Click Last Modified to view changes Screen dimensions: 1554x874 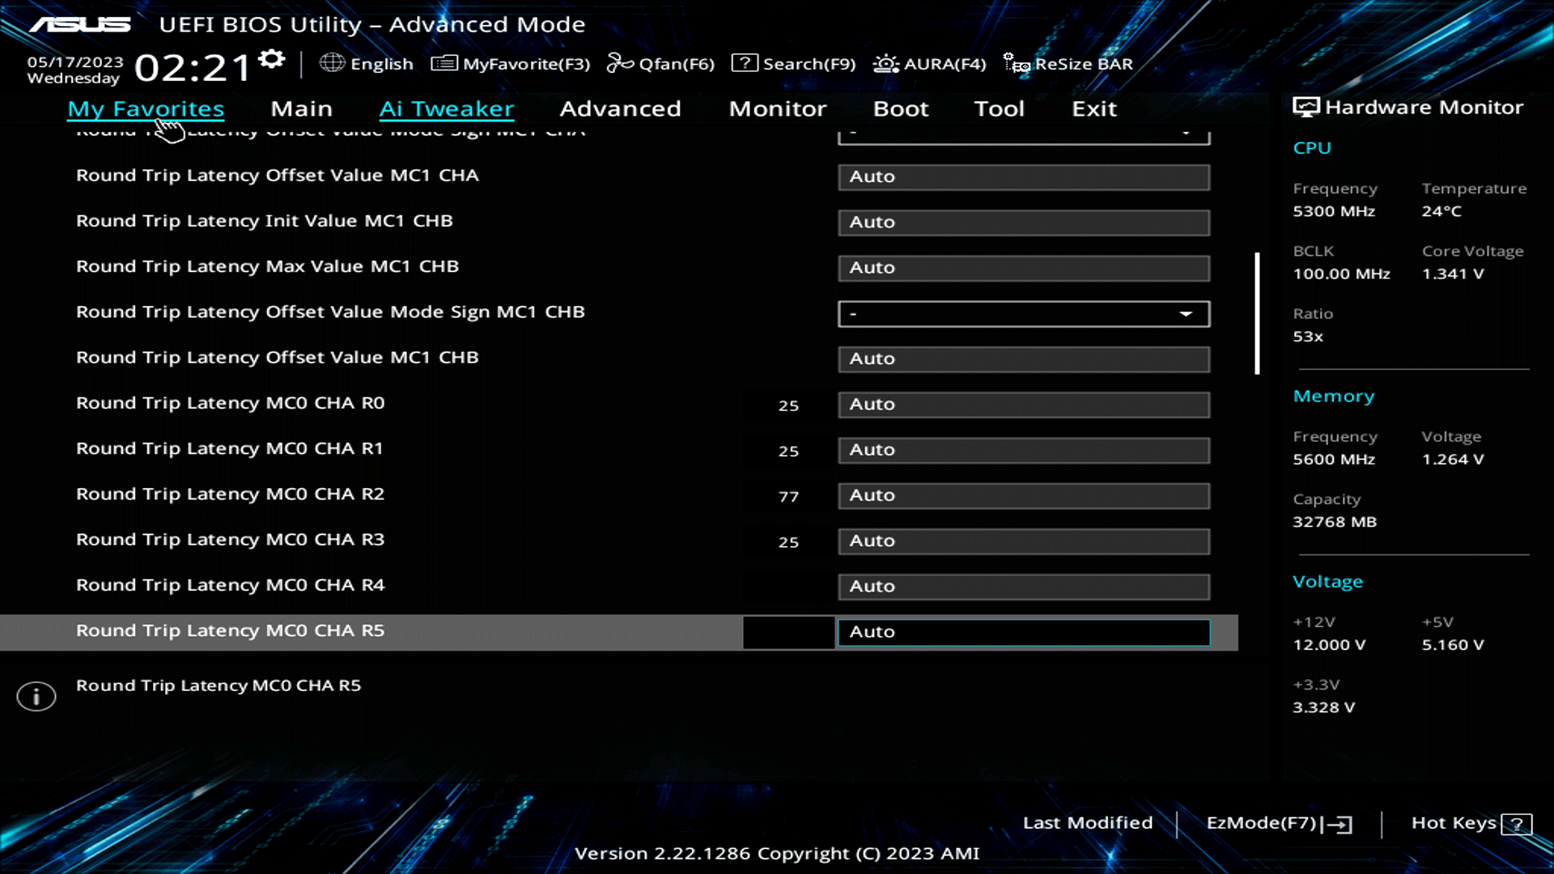[1088, 823]
